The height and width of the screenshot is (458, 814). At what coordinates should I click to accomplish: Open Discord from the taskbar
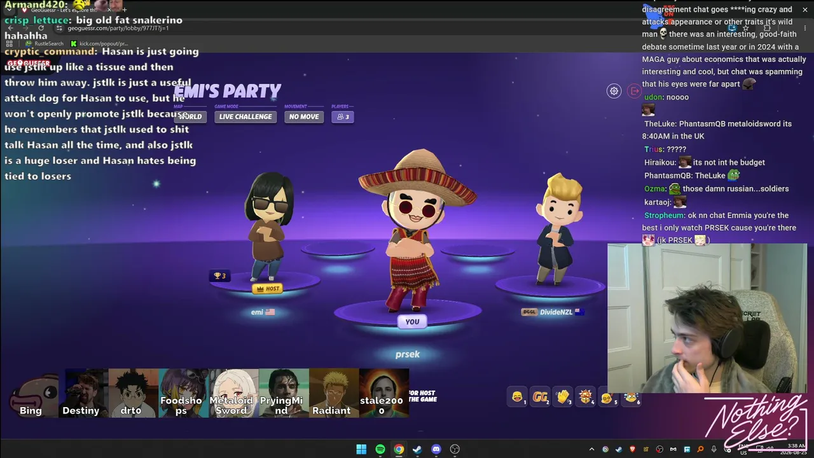click(436, 449)
